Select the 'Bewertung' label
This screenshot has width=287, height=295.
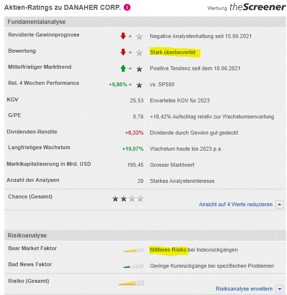click(22, 51)
